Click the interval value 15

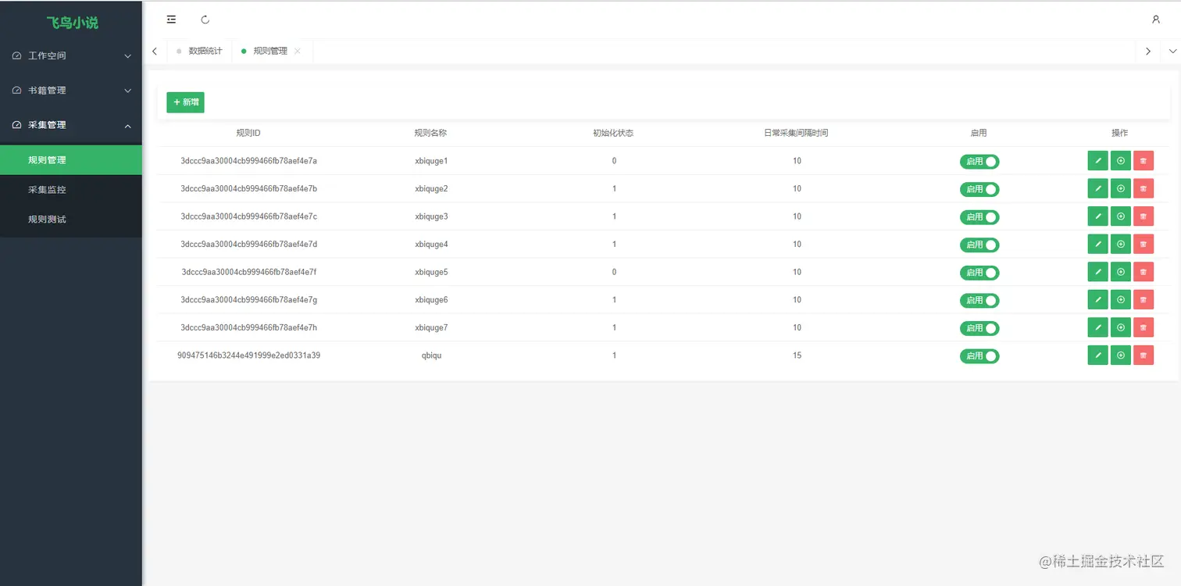click(797, 356)
